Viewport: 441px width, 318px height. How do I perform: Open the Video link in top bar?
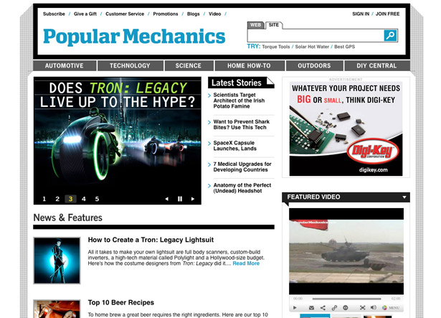(214, 14)
